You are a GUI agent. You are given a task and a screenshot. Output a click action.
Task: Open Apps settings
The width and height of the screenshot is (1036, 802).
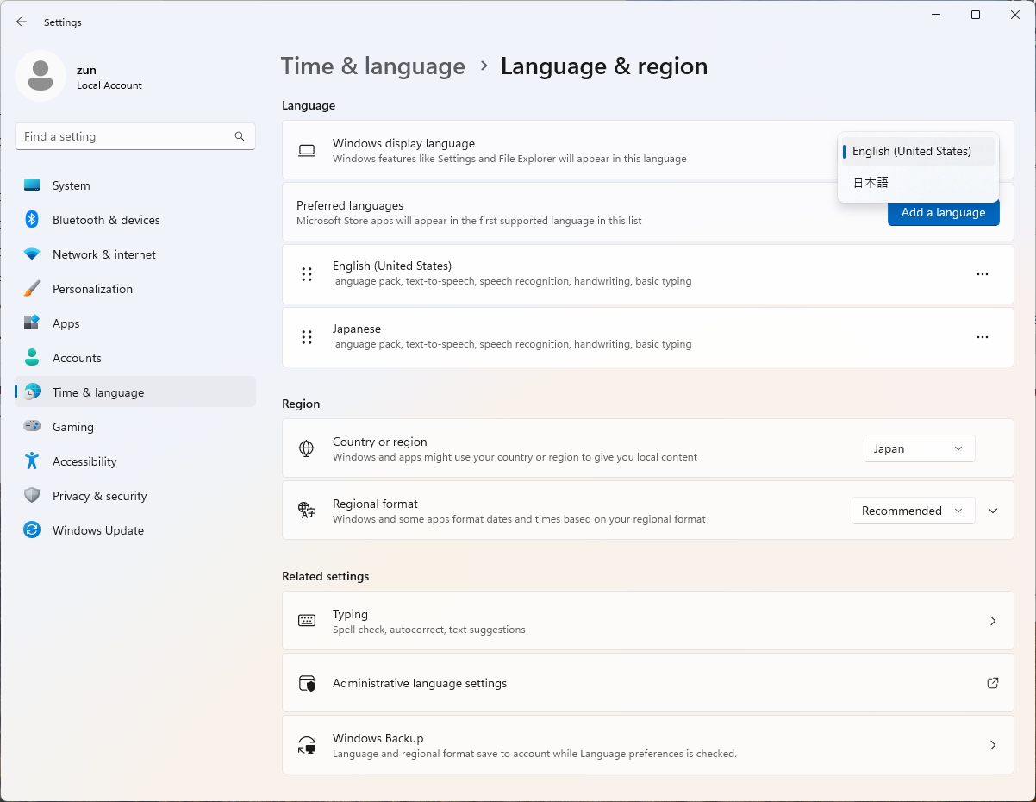[x=135, y=323]
